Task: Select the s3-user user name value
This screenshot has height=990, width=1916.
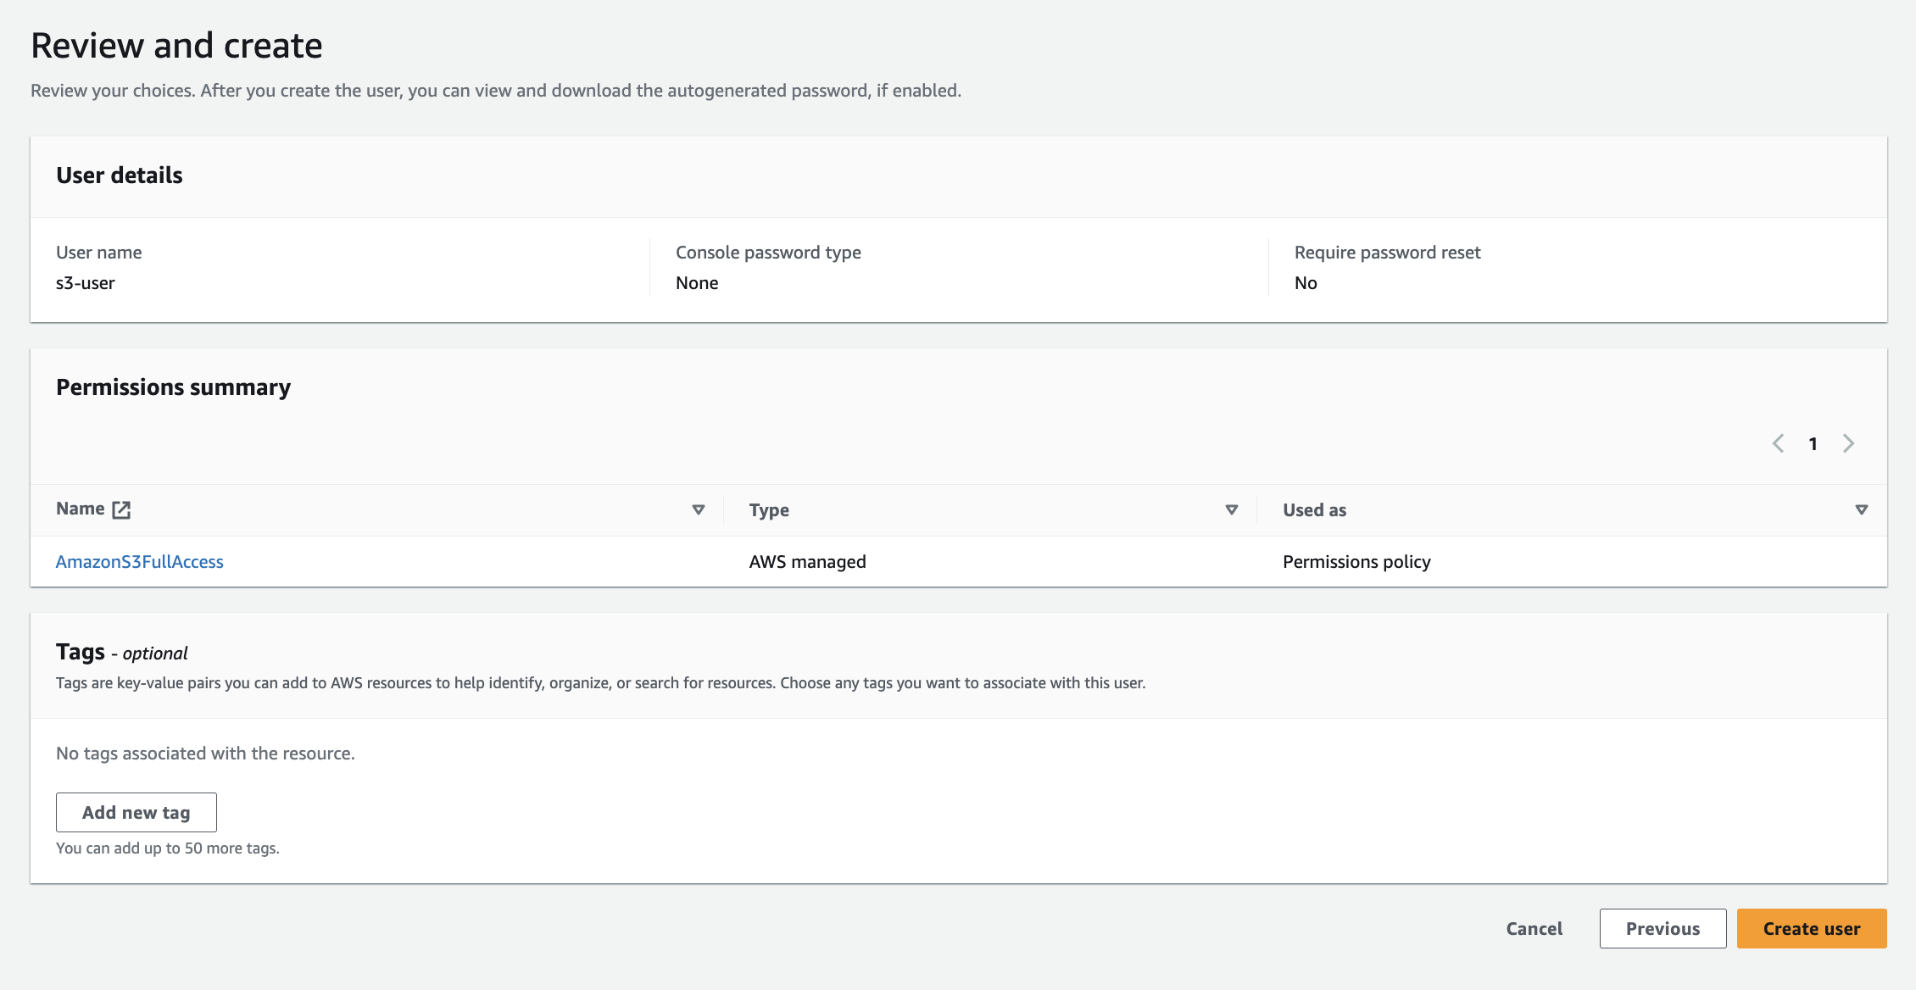Action: pos(86,283)
